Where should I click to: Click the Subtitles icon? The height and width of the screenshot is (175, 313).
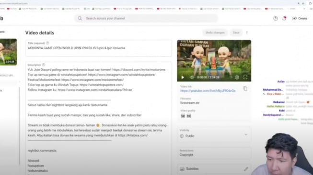(x=182, y=169)
